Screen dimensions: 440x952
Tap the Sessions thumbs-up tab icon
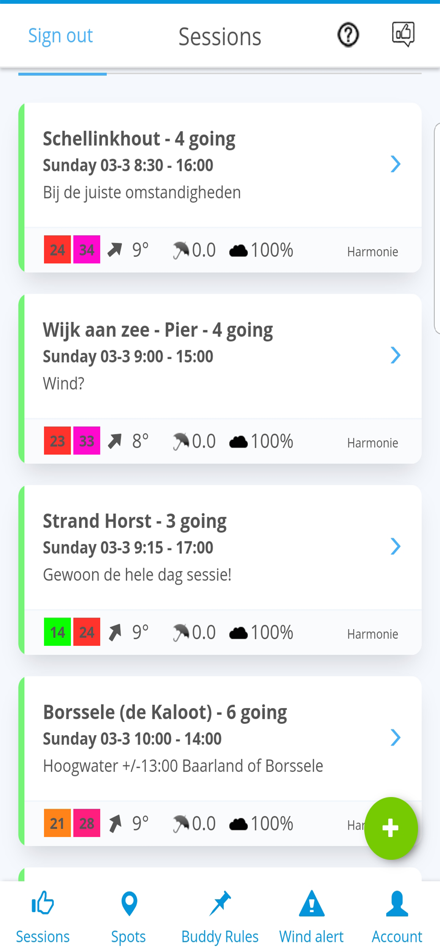point(43,902)
